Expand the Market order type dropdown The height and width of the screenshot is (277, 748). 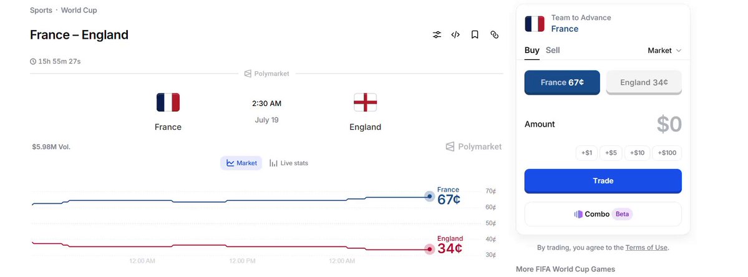click(664, 51)
